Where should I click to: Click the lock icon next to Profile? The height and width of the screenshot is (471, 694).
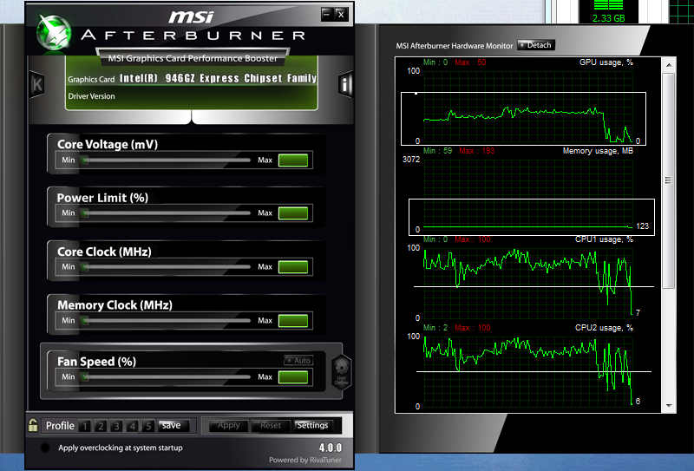[x=33, y=425]
